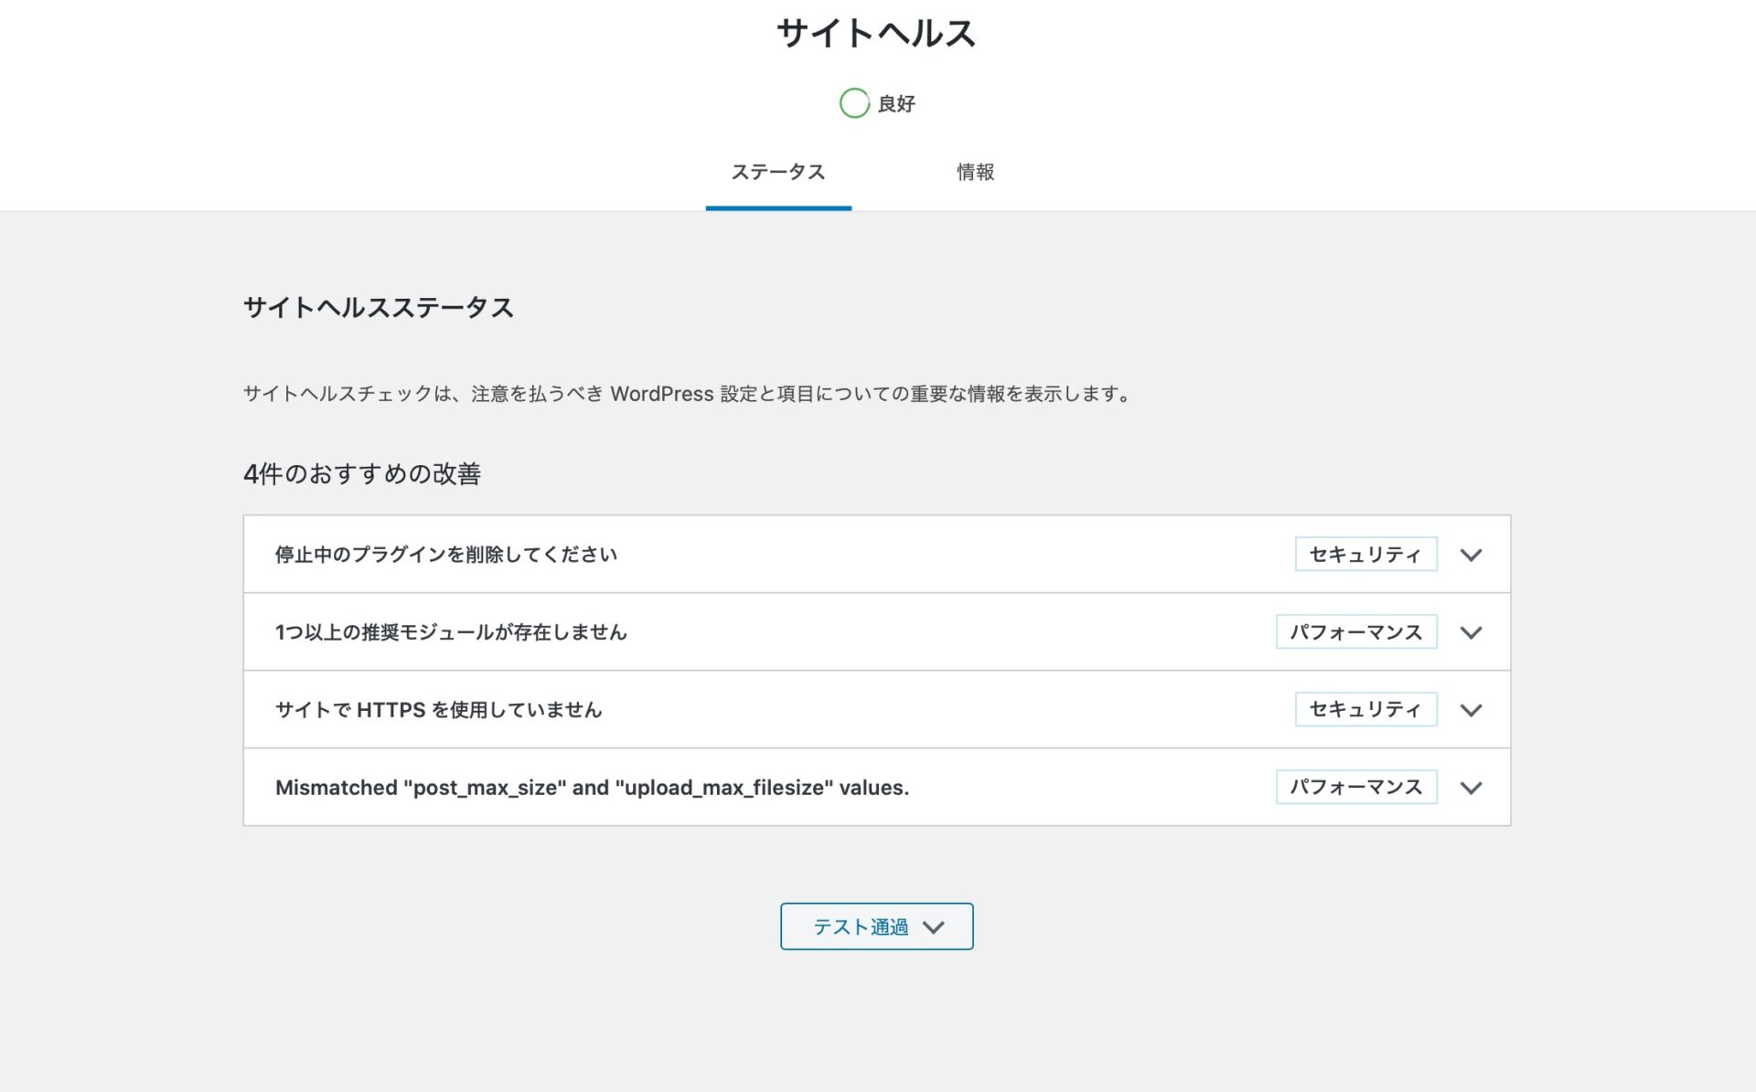Click the セキュリティ badge on the HTTPS warning row
Screen dimensions: 1756x1092
point(1365,708)
